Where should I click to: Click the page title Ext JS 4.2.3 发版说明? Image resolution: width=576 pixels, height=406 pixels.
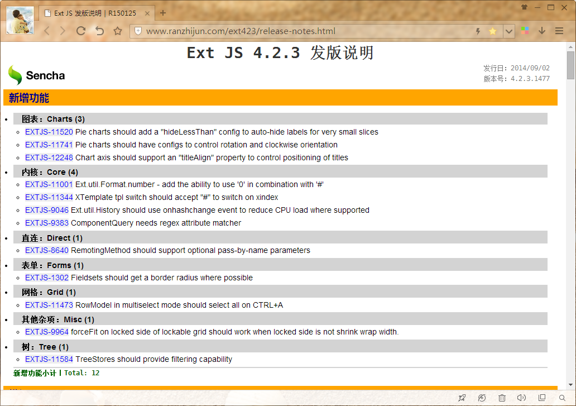pos(280,53)
